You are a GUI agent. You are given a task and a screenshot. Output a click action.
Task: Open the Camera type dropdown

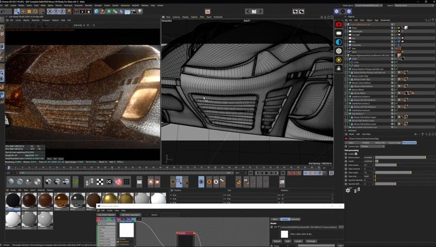[x=372, y=146]
